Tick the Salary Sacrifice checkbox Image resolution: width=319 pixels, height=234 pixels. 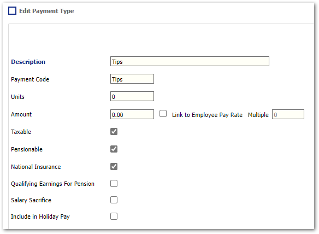pyautogui.click(x=114, y=200)
